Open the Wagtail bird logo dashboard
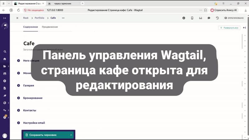Image resolution: width=249 pixels, height=140 pixels. [5, 26]
